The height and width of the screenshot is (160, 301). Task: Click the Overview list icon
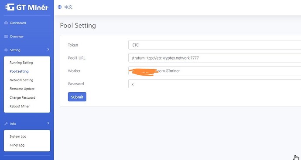(x=6, y=37)
